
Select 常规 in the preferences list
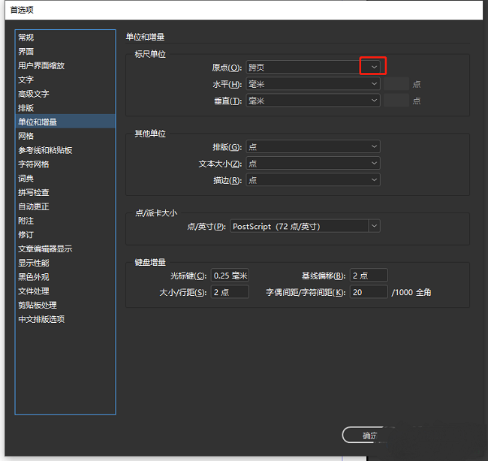[26, 38]
